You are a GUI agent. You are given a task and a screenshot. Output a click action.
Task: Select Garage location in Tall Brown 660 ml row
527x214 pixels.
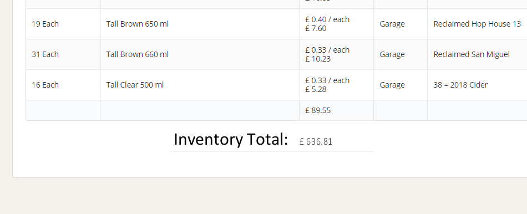[x=392, y=54]
